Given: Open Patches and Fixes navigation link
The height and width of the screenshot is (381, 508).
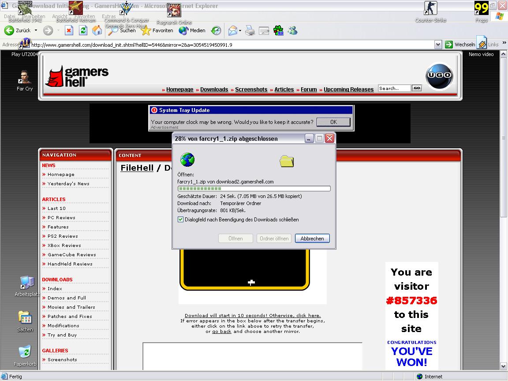Looking at the screenshot, I should pyautogui.click(x=70, y=317).
